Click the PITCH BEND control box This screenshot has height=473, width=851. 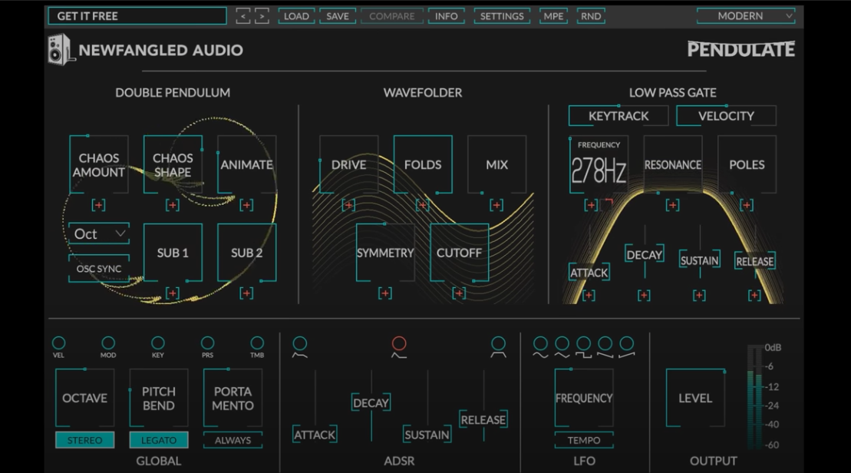point(159,398)
